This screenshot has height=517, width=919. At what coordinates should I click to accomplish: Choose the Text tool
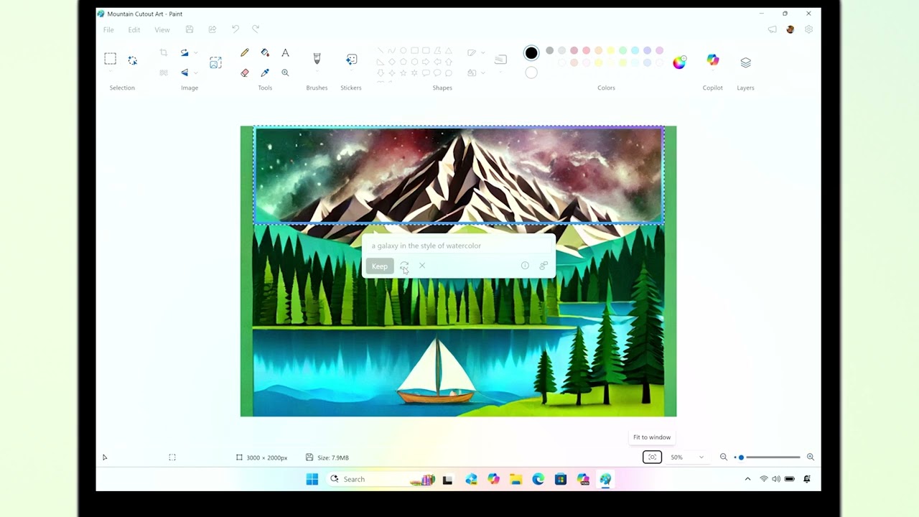tap(285, 53)
